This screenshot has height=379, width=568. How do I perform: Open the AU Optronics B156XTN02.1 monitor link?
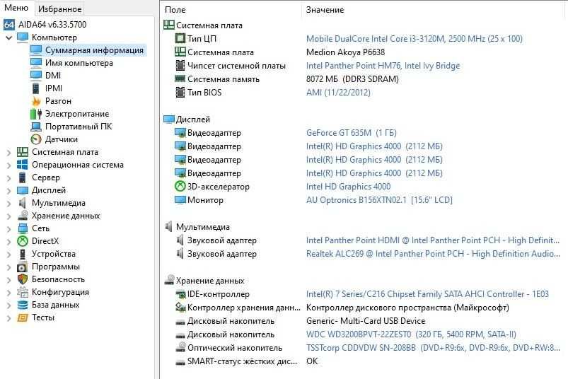pos(379,200)
